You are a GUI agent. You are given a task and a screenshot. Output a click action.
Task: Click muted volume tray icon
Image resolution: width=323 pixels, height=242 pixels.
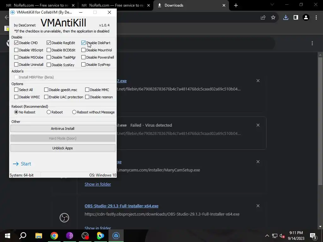pos(282,236)
